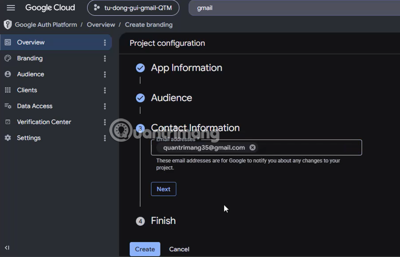400x257 pixels.
Task: Go to Overview breadcrumb link
Action: click(101, 25)
